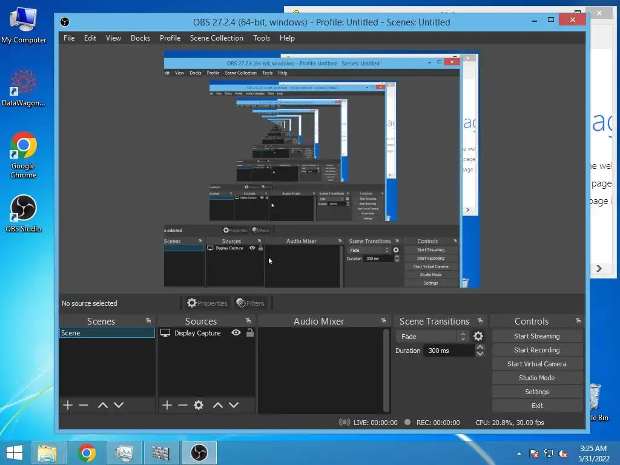Pop out the Sources dock
The image size is (620, 465).
[248, 321]
